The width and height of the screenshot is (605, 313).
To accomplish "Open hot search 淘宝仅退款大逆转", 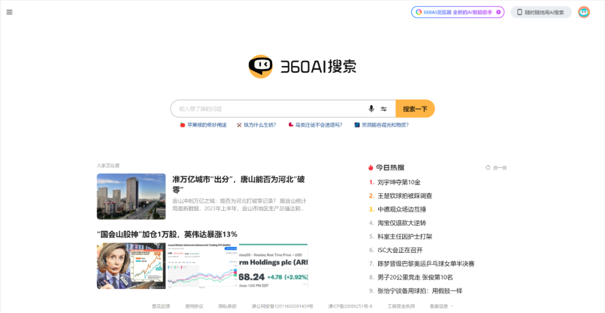I will click(402, 223).
